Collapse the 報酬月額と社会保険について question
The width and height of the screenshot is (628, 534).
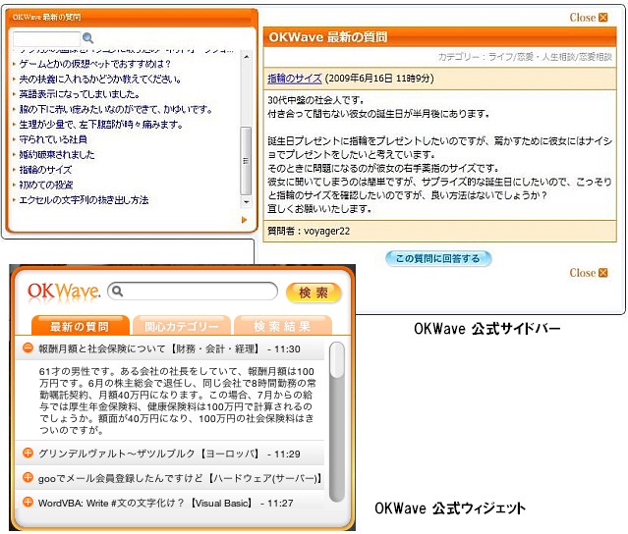click(28, 348)
